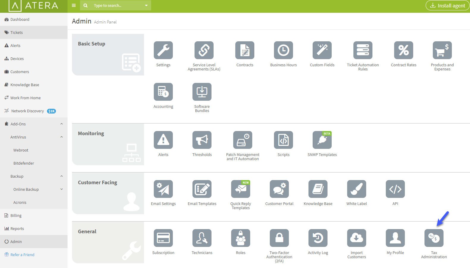Open Alerts in sidebar
The image size is (470, 268).
point(34,45)
